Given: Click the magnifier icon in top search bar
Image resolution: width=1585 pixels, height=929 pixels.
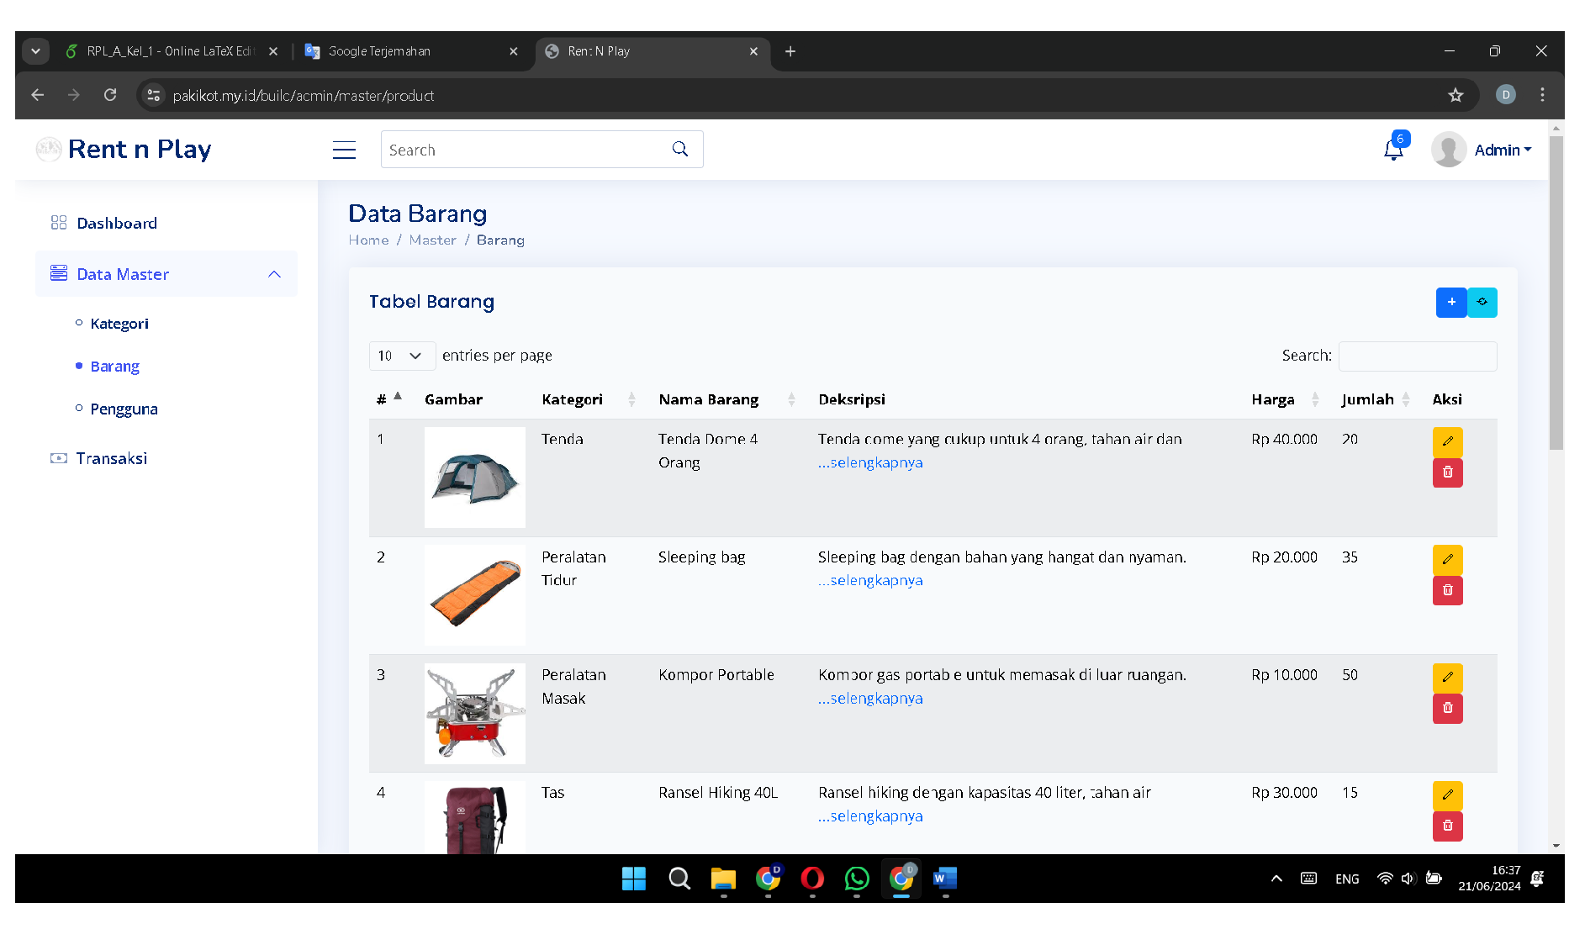Looking at the screenshot, I should click(680, 150).
